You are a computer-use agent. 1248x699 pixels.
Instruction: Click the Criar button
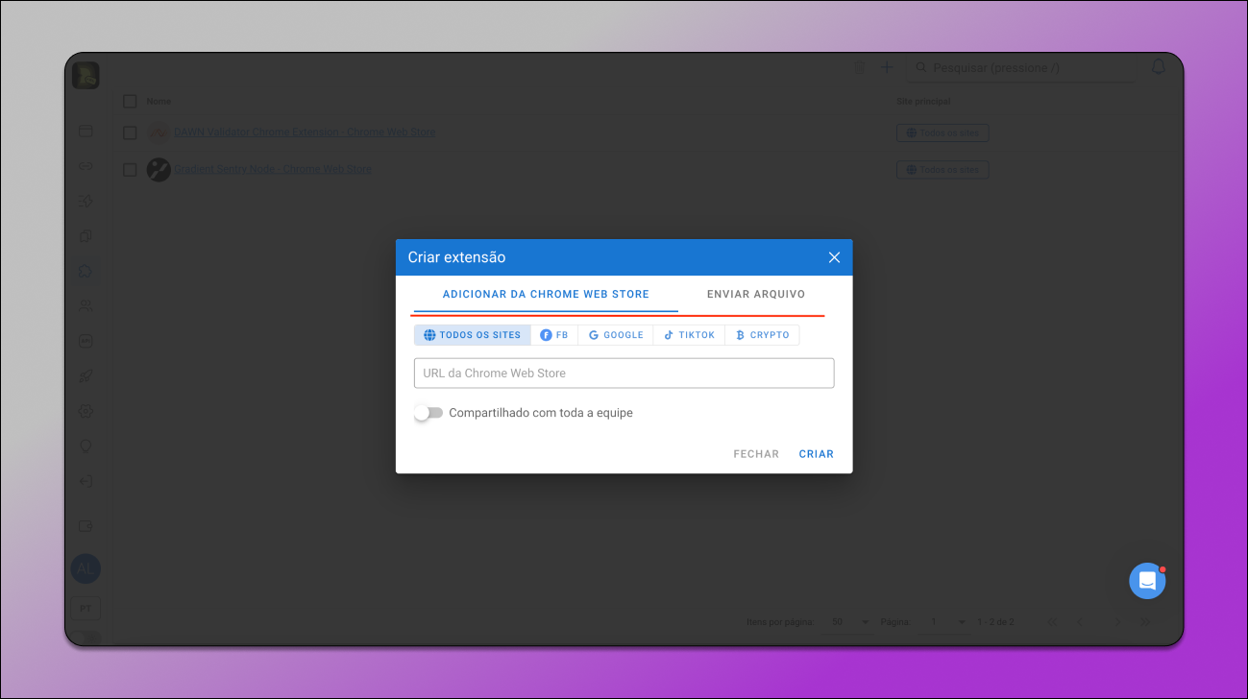(817, 454)
